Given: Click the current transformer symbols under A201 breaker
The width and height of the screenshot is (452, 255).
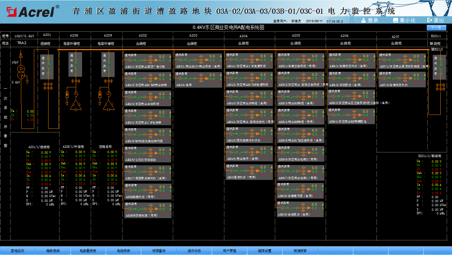Looking at the screenshot, I should pos(49,86).
